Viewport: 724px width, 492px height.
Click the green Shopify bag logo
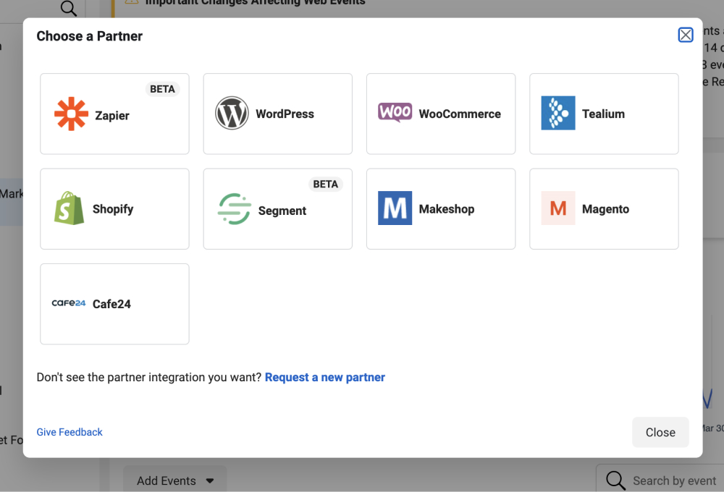pyautogui.click(x=70, y=208)
